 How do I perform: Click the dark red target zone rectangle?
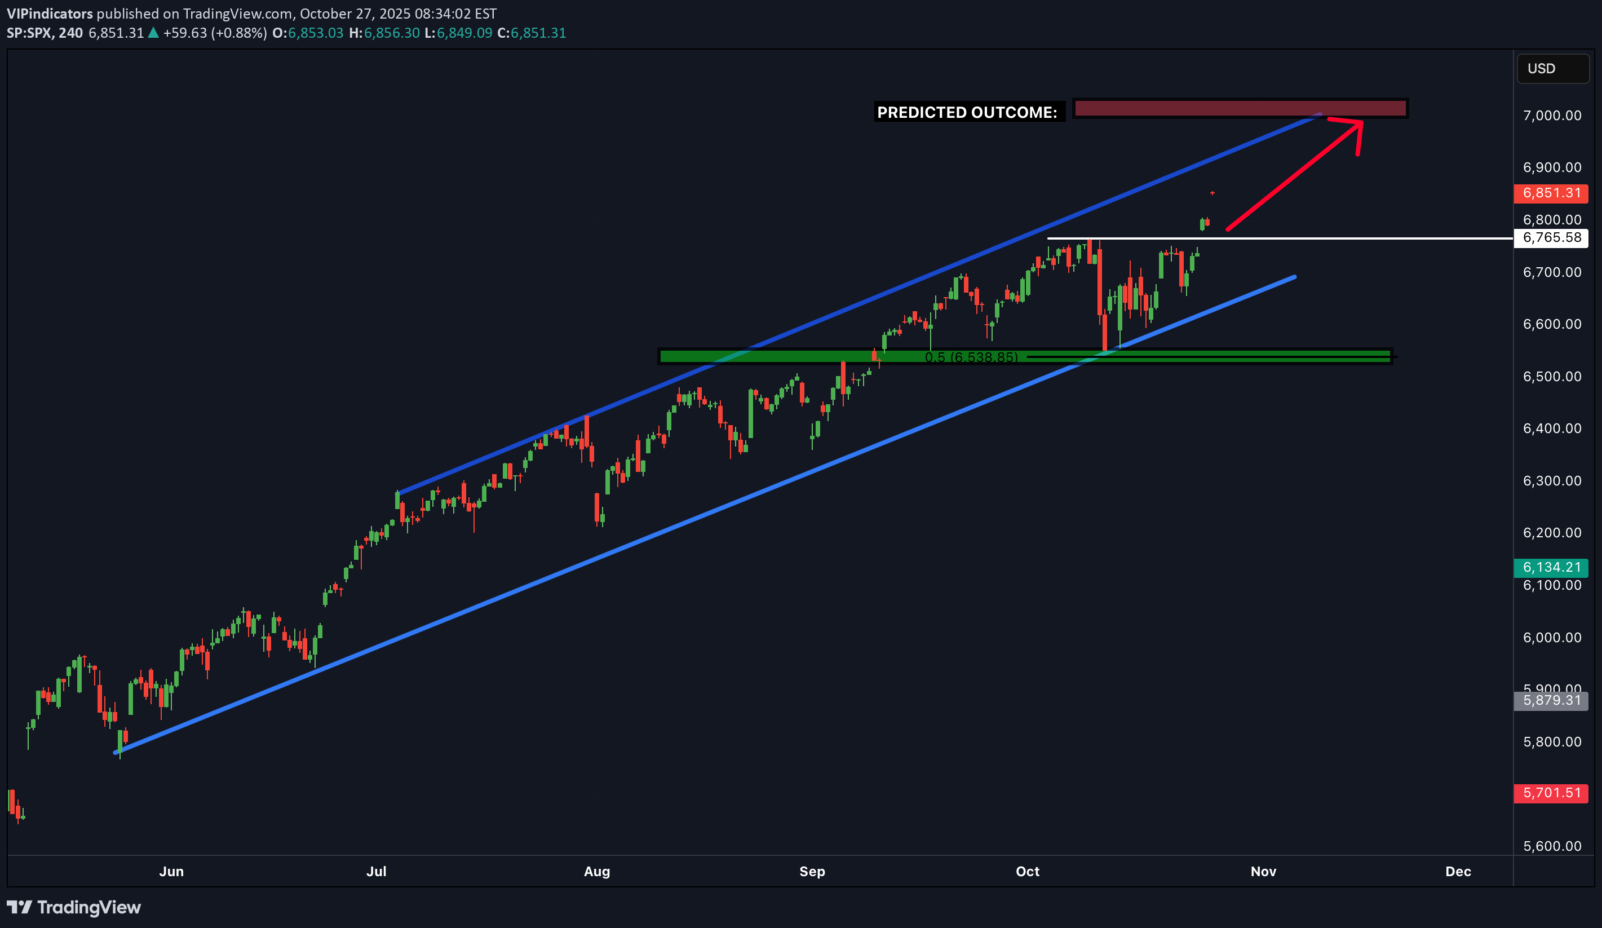coord(1240,108)
